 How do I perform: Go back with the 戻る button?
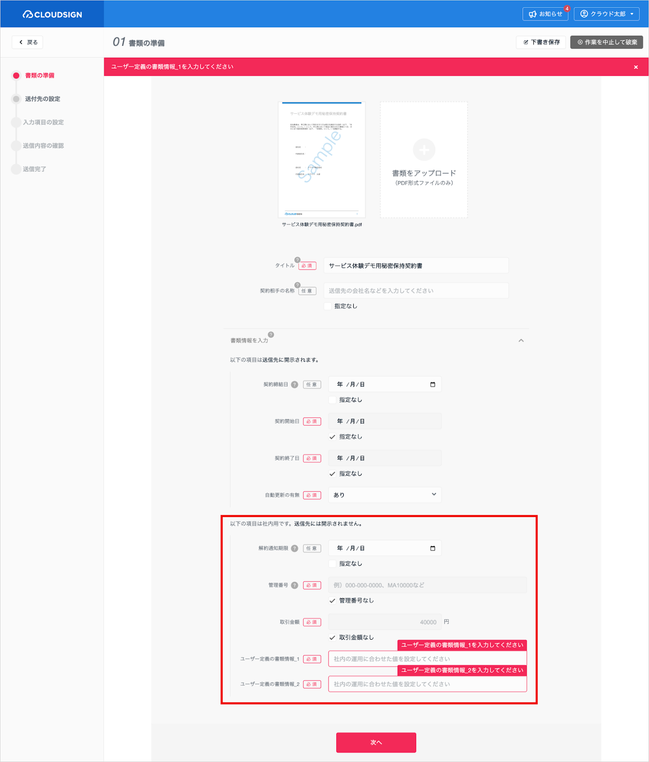click(28, 42)
